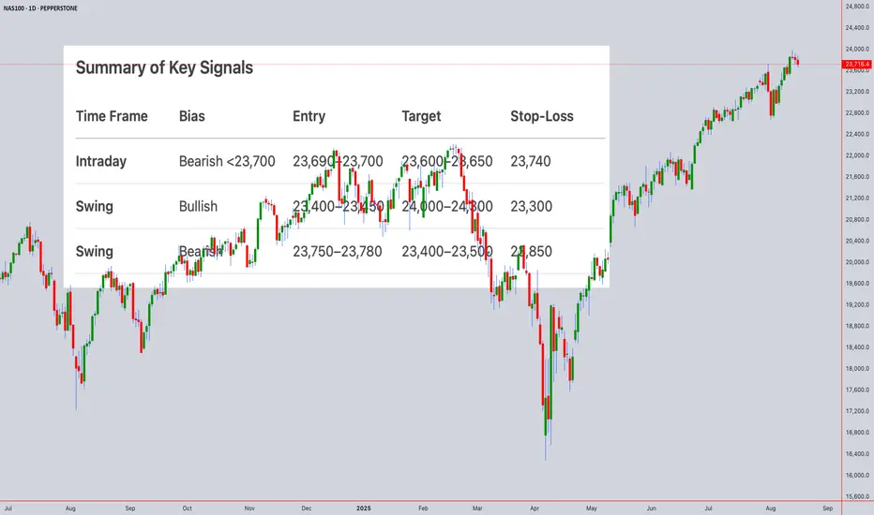874x515 pixels.
Task: Select the 'Stop-Loss' column header
Action: [541, 117]
